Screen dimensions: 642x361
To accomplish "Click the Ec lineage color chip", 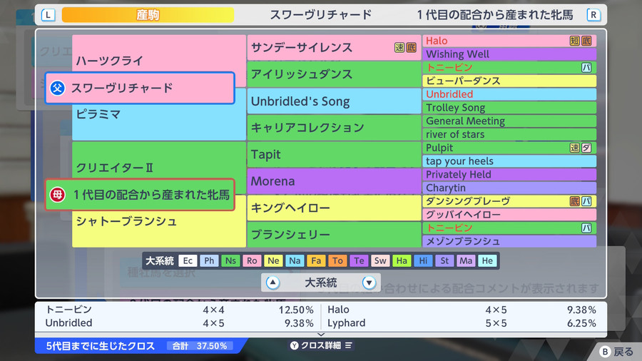I will click(x=188, y=260).
